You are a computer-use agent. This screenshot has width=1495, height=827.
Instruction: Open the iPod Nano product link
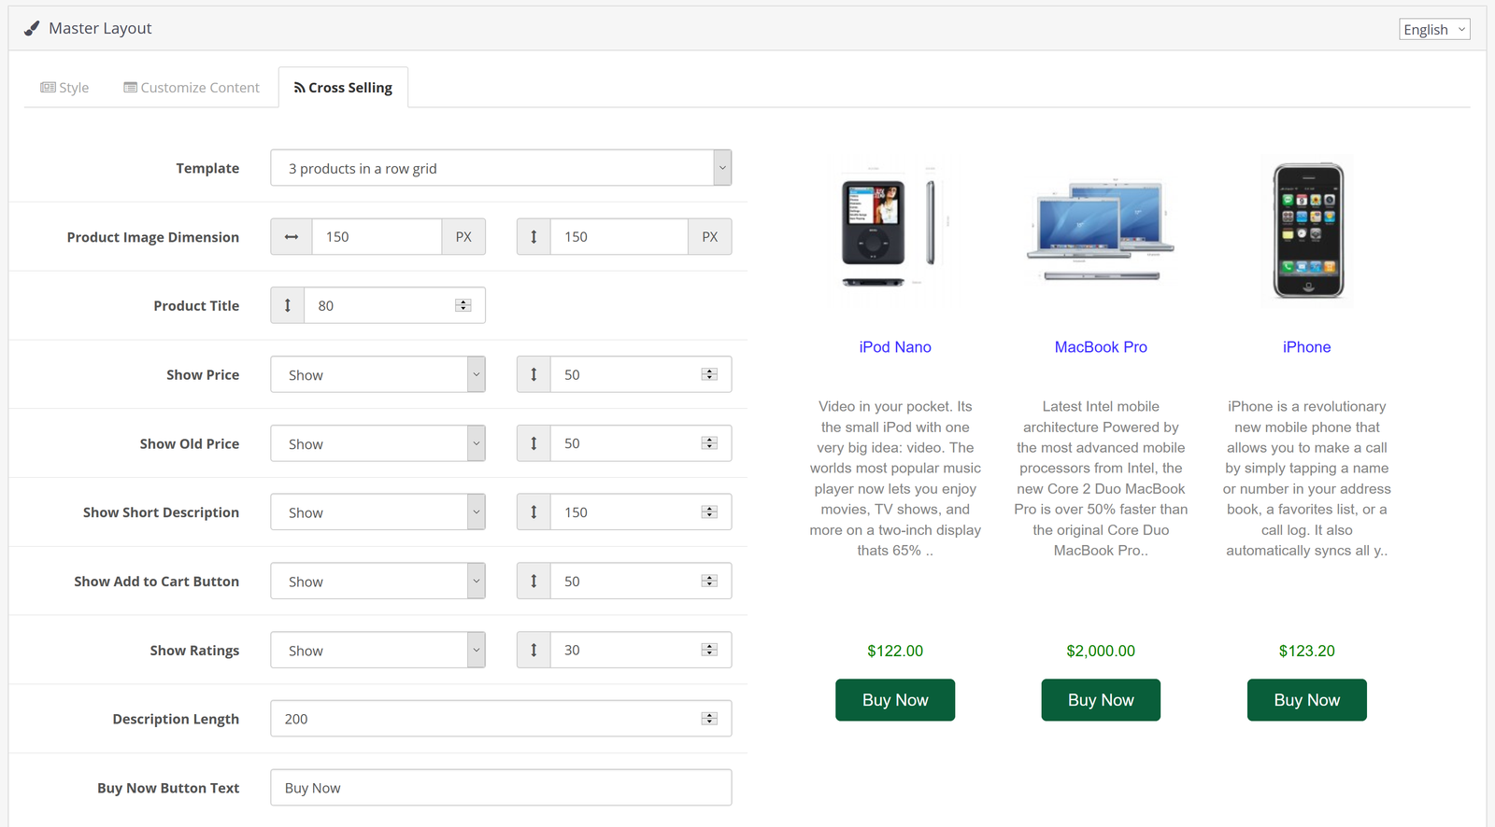pyautogui.click(x=895, y=347)
